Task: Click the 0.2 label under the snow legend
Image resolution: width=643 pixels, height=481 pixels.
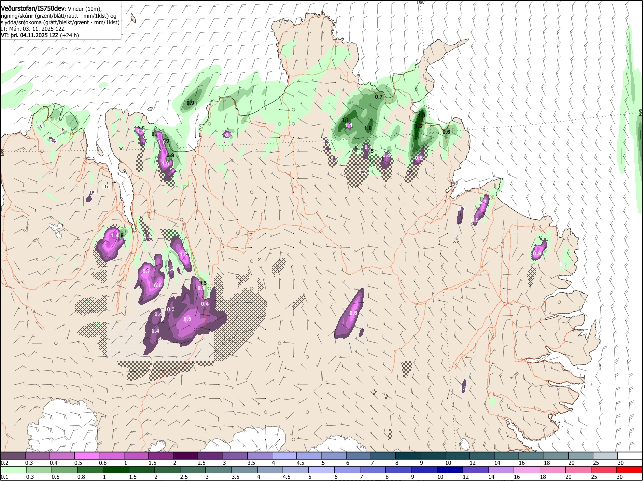Action: [x=4, y=462]
